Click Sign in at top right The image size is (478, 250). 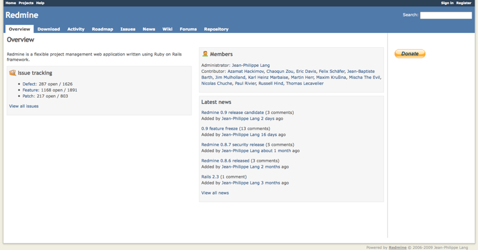(x=447, y=3)
